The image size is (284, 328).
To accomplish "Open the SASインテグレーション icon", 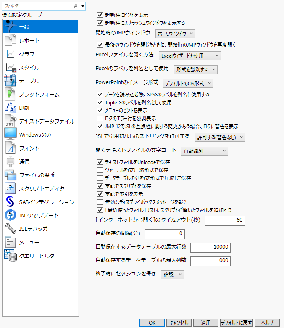I will tap(10, 201).
